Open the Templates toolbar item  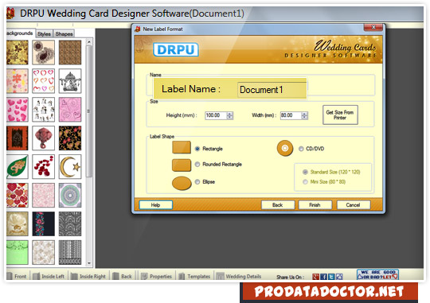194,276
